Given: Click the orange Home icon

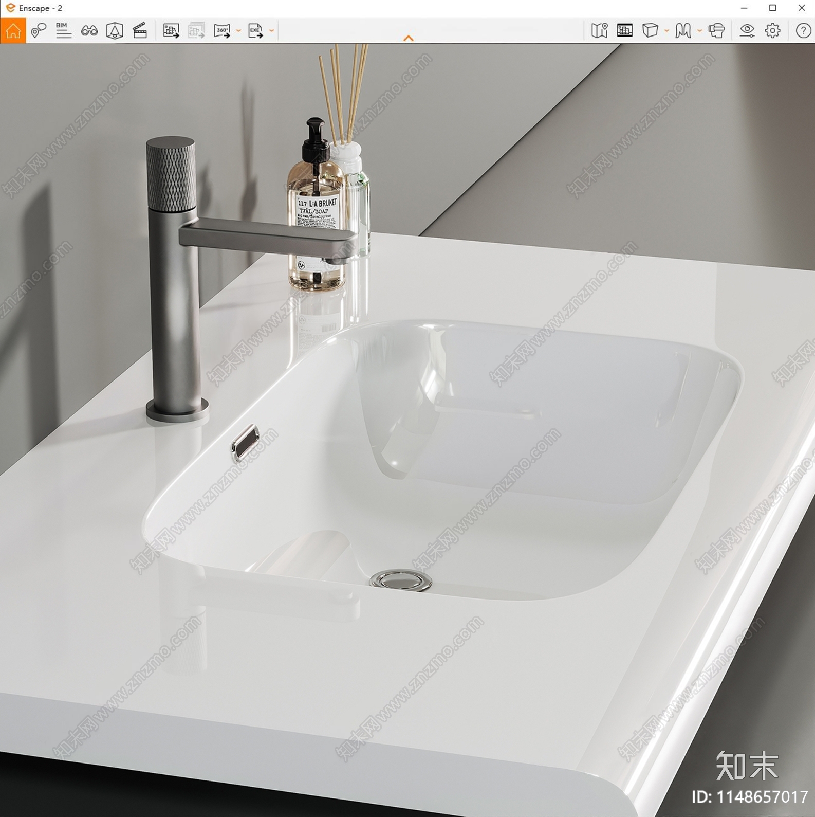Looking at the screenshot, I should (13, 31).
